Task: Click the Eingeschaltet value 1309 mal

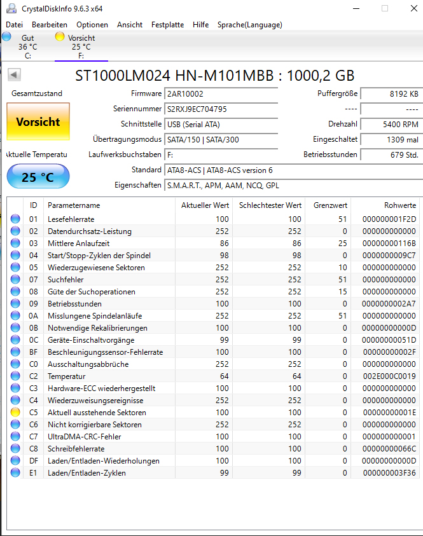Action: pyautogui.click(x=392, y=139)
